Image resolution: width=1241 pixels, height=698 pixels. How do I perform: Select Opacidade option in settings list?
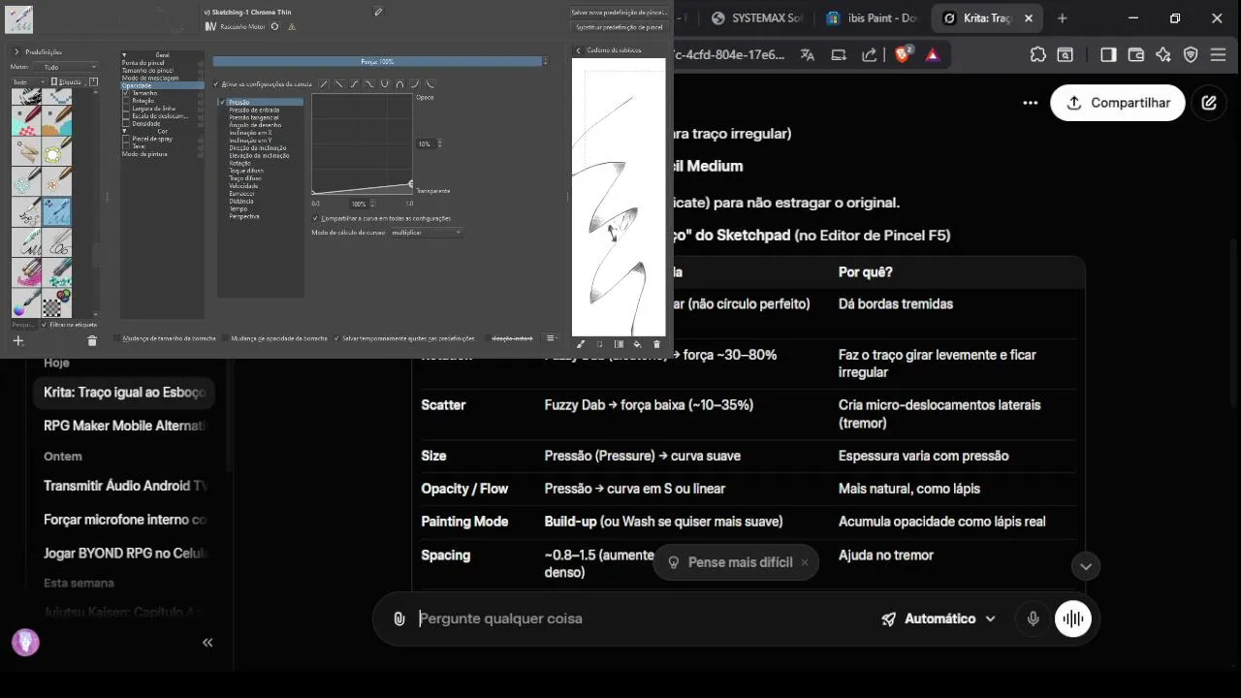pos(162,85)
